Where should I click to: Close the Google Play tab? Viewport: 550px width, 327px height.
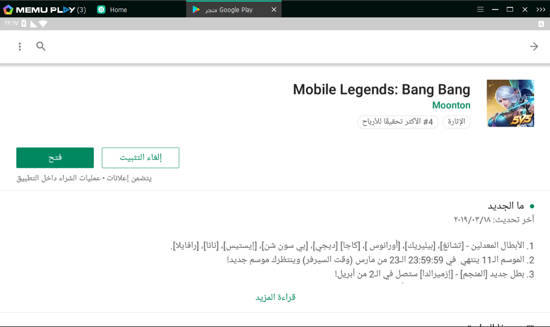(273, 9)
